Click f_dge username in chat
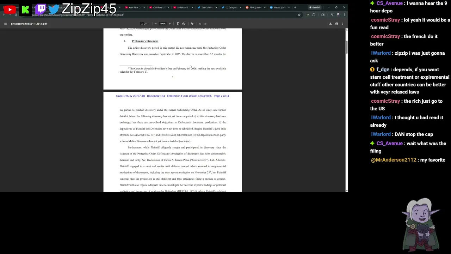Viewport: 451px width, 254px height. (x=383, y=70)
